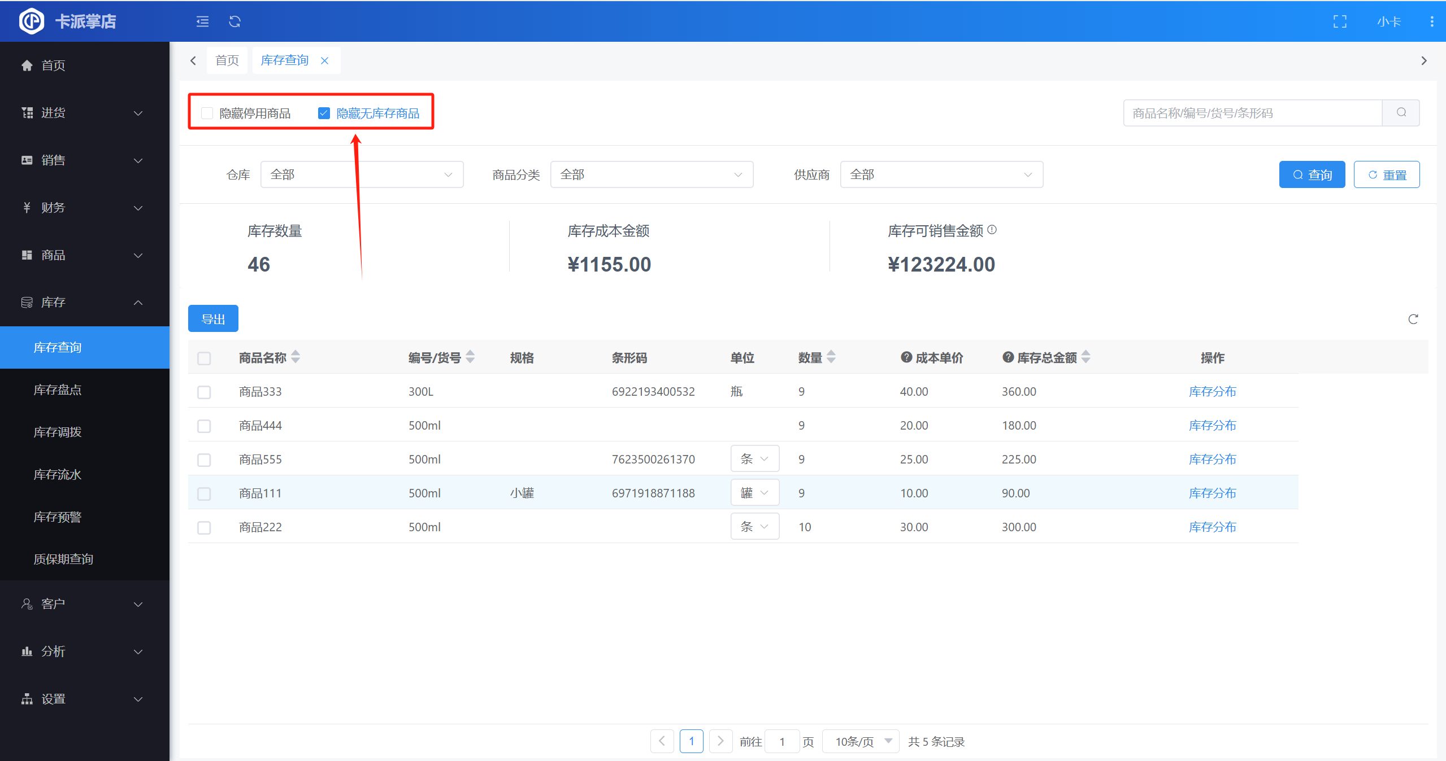
Task: Sort by 数量 column sort arrows
Action: pos(831,357)
